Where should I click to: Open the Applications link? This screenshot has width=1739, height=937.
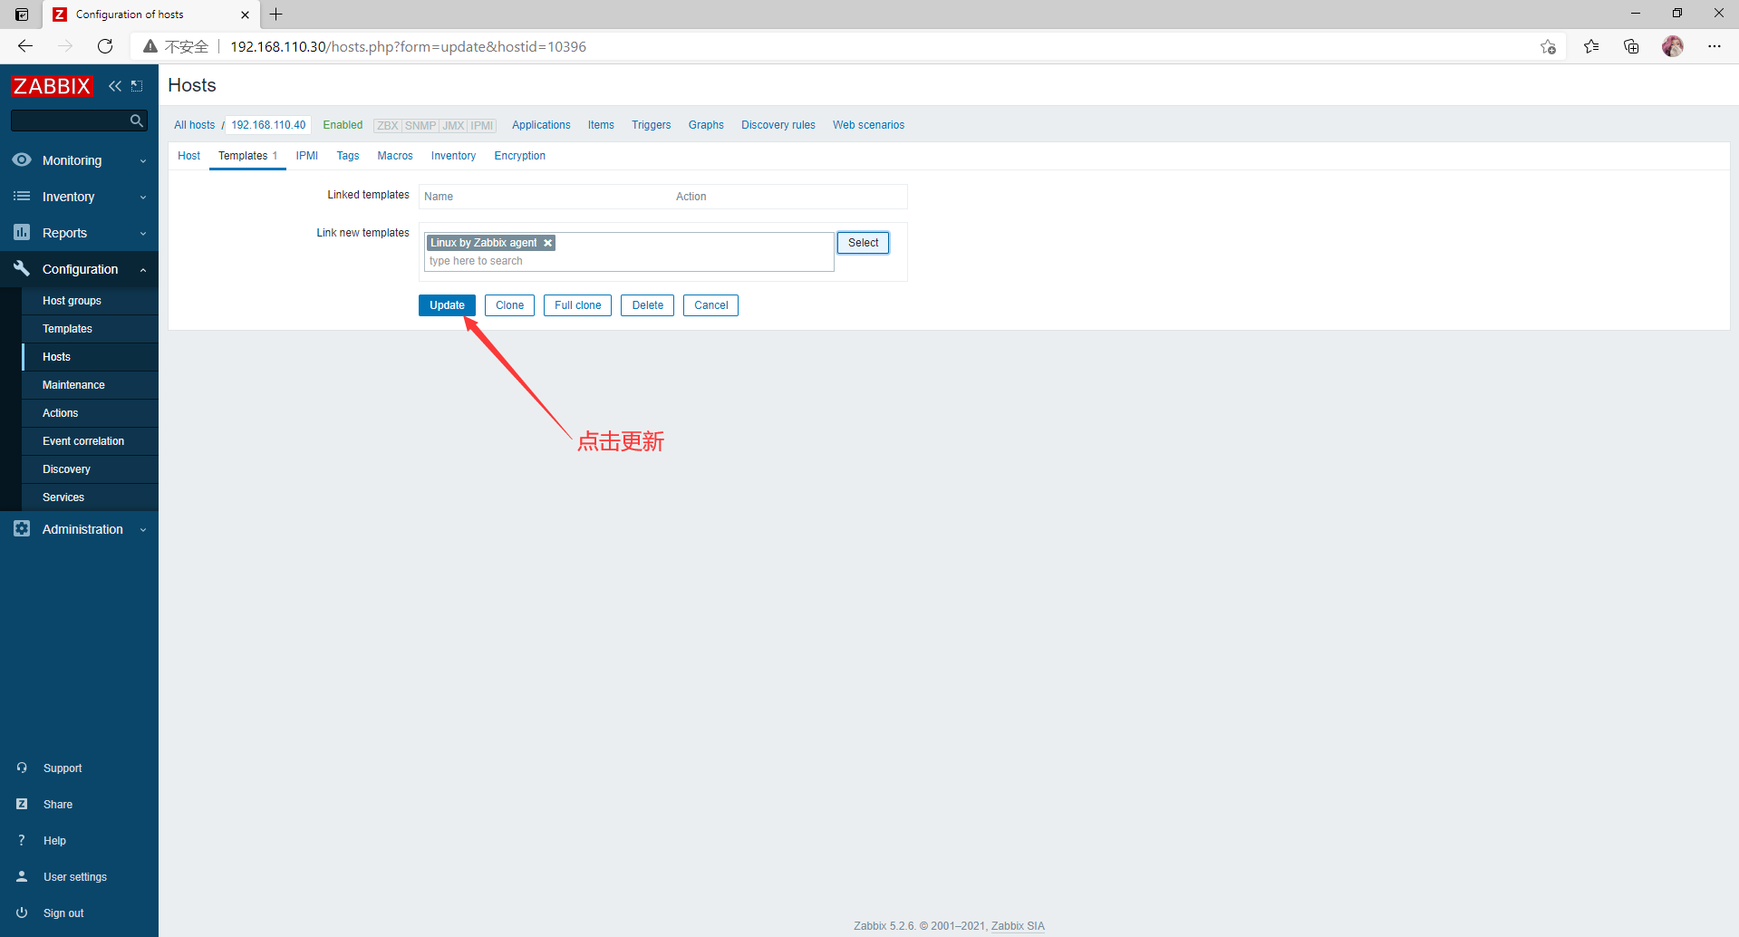pyautogui.click(x=541, y=125)
